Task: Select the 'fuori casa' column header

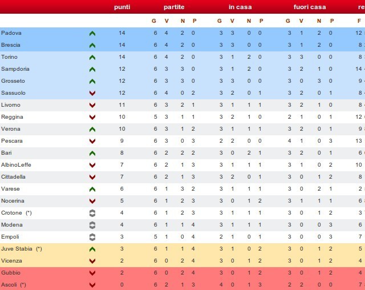Action: click(x=310, y=7)
